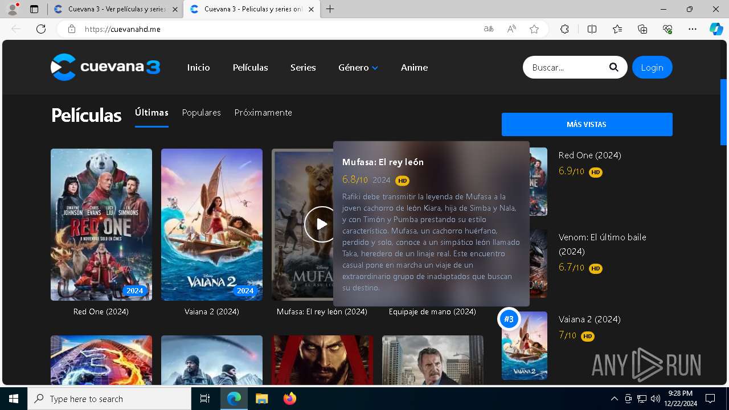Click the MÁS VISTAS button

(587, 124)
